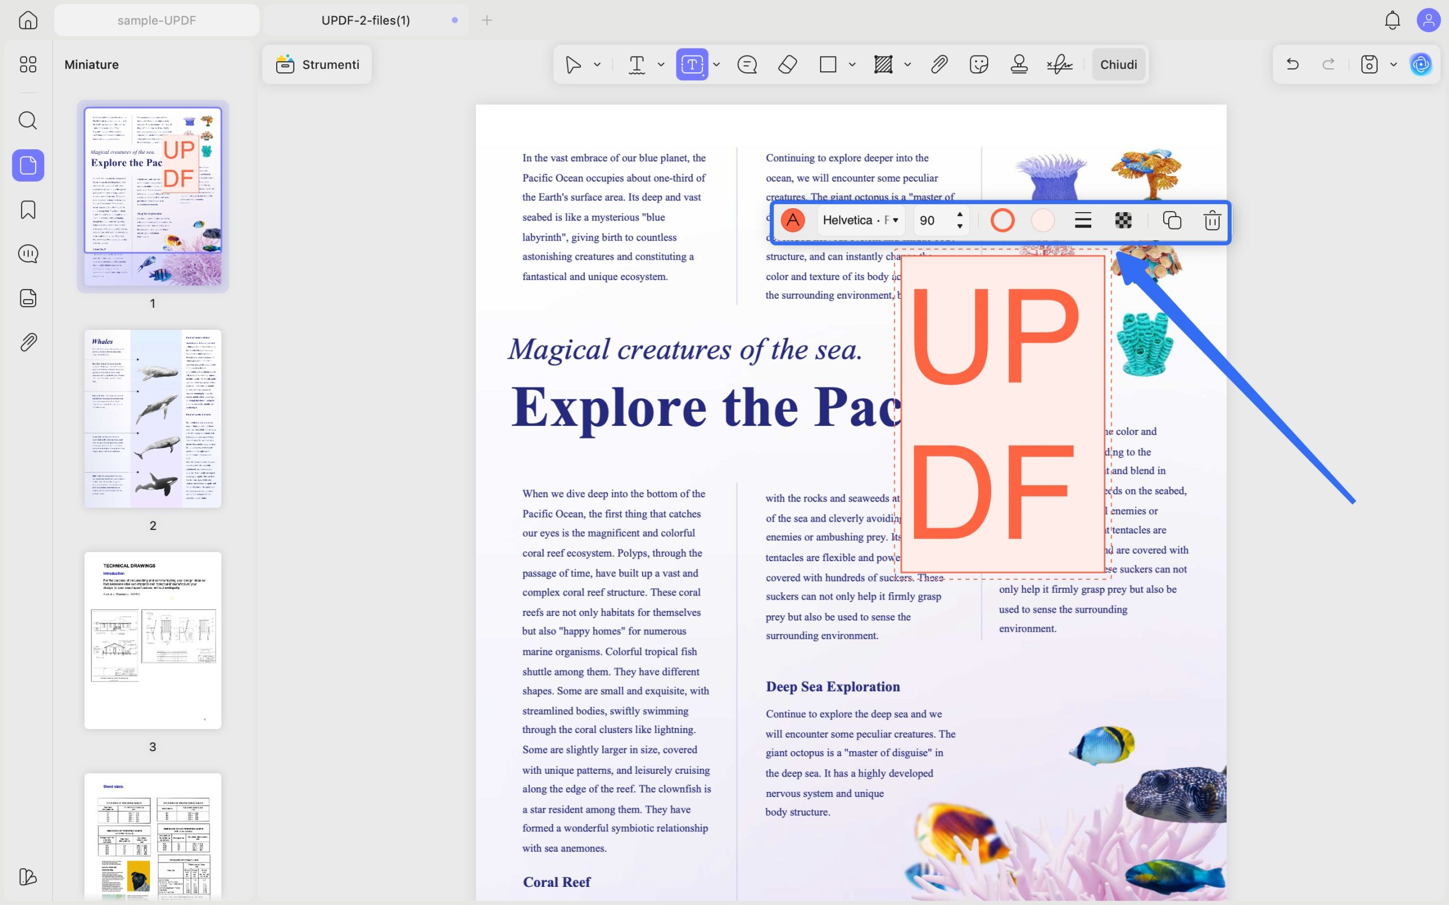Select the text markup T tool
The height and width of the screenshot is (905, 1449).
point(636,64)
